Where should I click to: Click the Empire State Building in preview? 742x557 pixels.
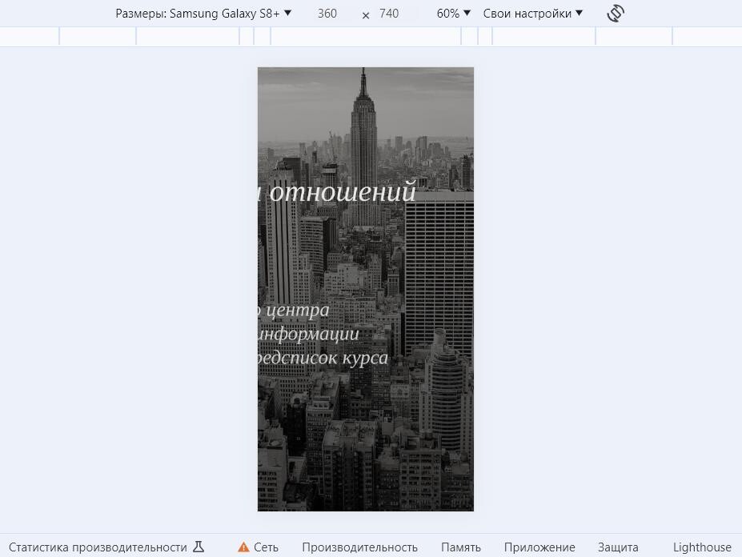[363, 146]
